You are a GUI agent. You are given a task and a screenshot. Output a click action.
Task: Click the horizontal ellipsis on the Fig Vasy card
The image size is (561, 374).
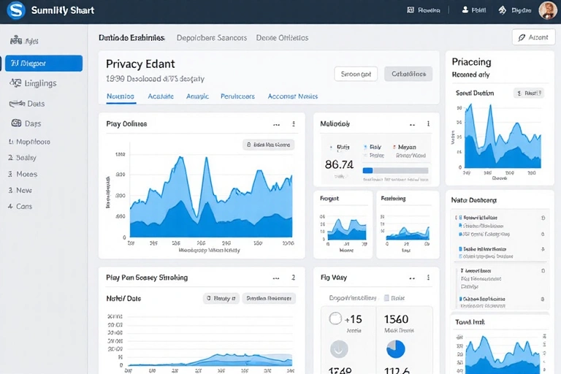[x=411, y=278]
